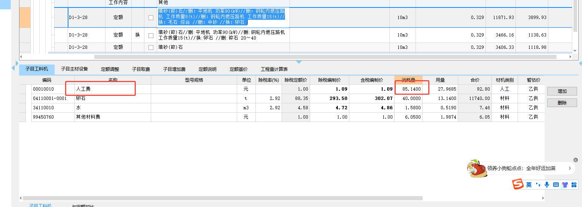Click the 增加 button
582x207 pixels.
562,91
